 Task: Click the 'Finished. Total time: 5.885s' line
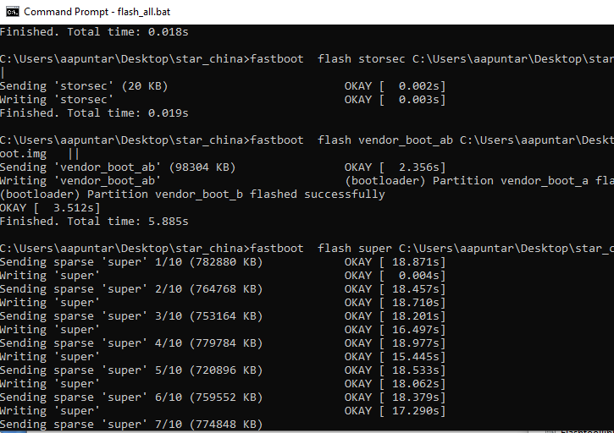[94, 222]
